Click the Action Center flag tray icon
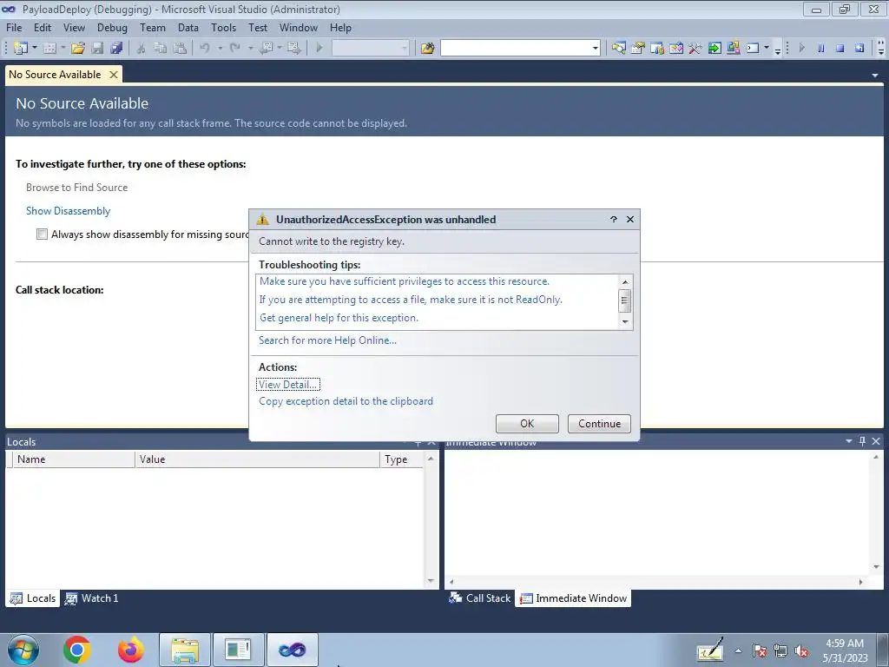This screenshot has width=889, height=667. [x=759, y=651]
